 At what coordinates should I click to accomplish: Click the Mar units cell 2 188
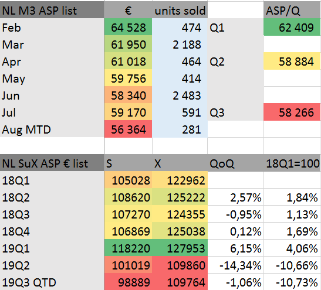[x=180, y=44]
